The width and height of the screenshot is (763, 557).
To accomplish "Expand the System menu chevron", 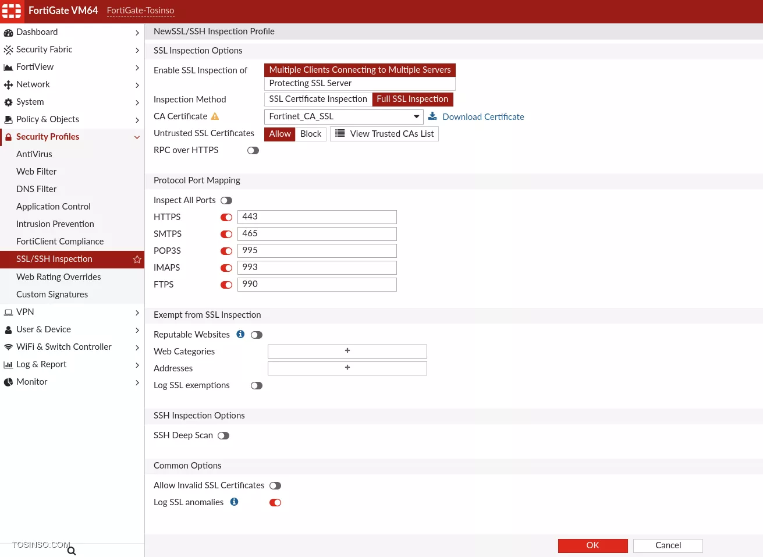I will tap(137, 102).
